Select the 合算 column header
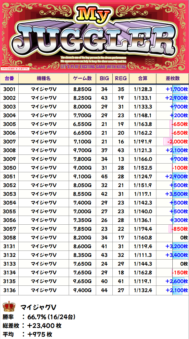The image size is (189, 339). [x=143, y=78]
